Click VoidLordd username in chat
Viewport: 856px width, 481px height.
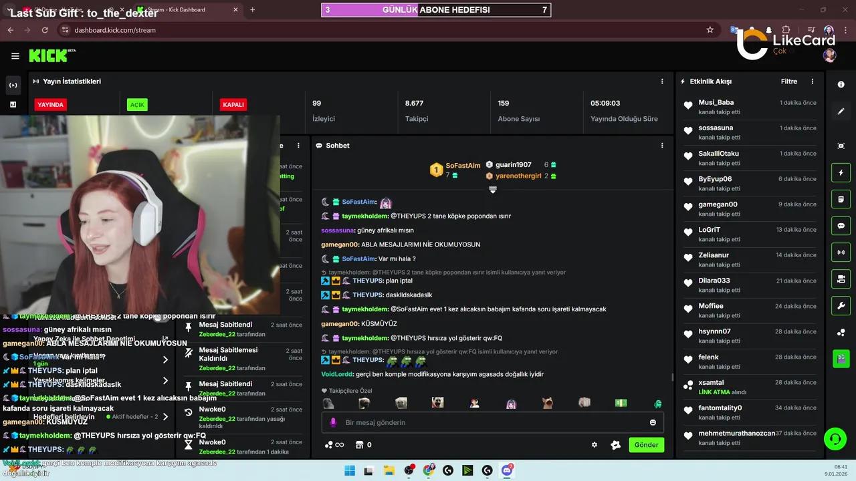tap(336, 374)
